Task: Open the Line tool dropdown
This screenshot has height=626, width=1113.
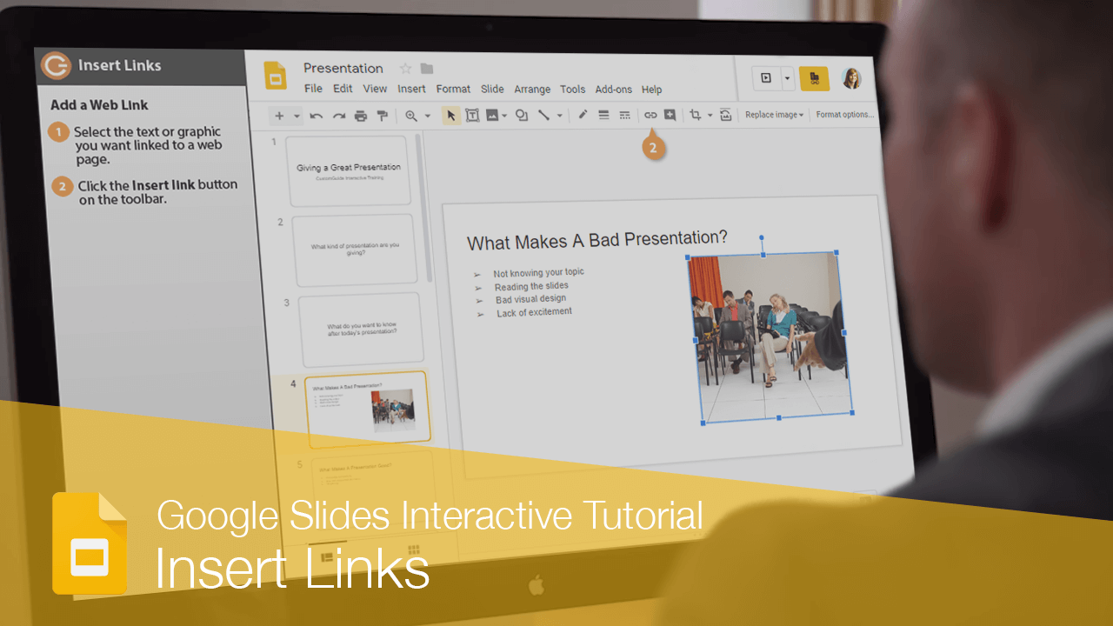Action: (558, 115)
